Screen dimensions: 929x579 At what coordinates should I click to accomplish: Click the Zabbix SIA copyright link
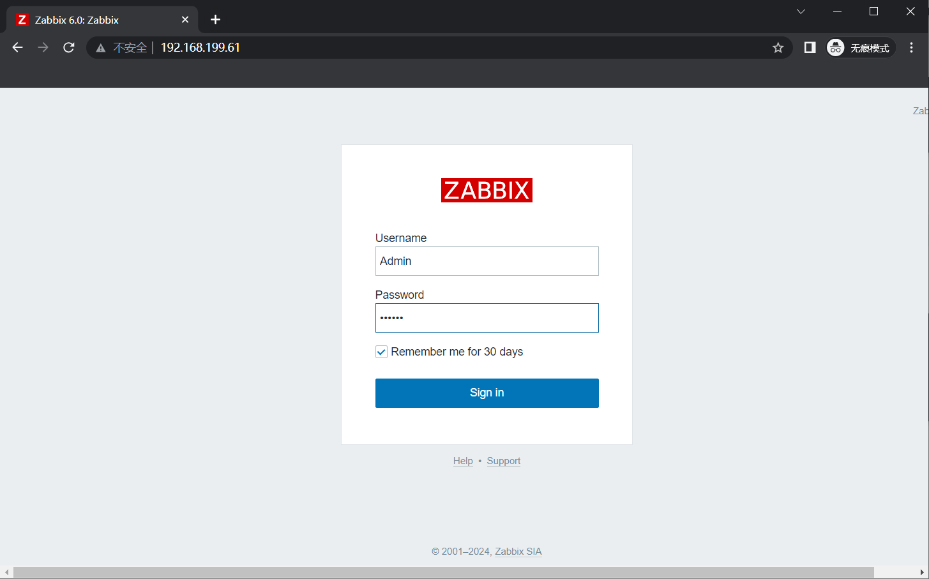(x=518, y=551)
